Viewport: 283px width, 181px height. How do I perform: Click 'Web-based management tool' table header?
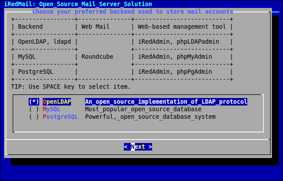pyautogui.click(x=182, y=26)
